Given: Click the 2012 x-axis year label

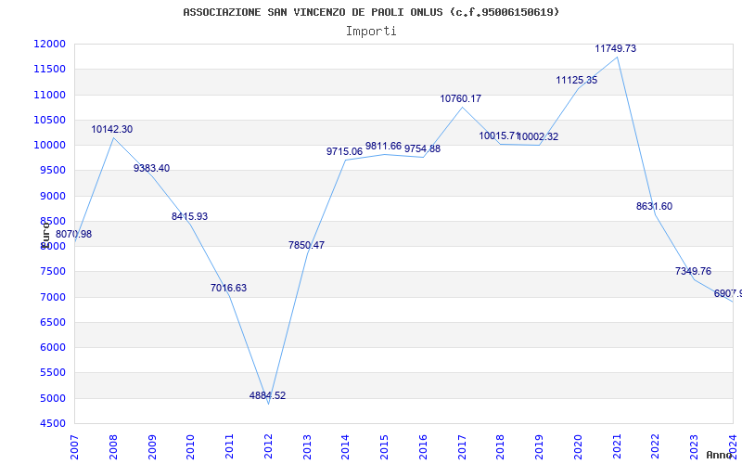Looking at the screenshot, I should (268, 447).
